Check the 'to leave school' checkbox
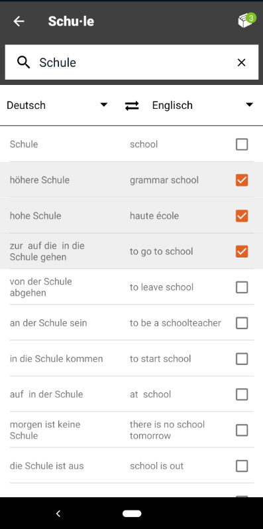Image resolution: width=263 pixels, height=529 pixels. point(242,287)
